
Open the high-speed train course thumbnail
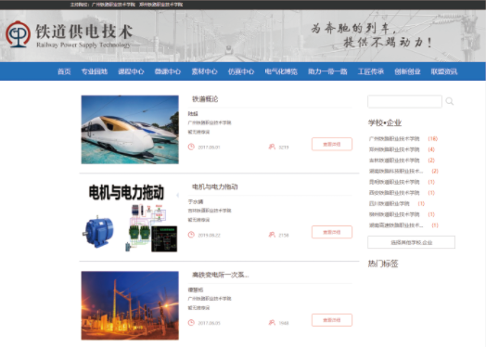pos(130,130)
